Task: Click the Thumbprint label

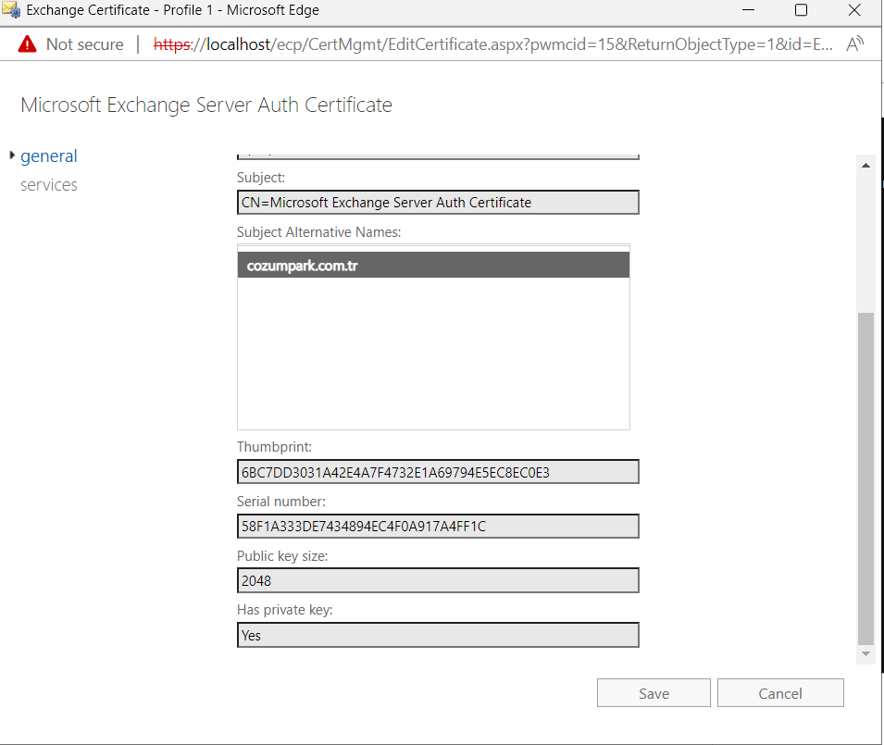Action: tap(274, 447)
